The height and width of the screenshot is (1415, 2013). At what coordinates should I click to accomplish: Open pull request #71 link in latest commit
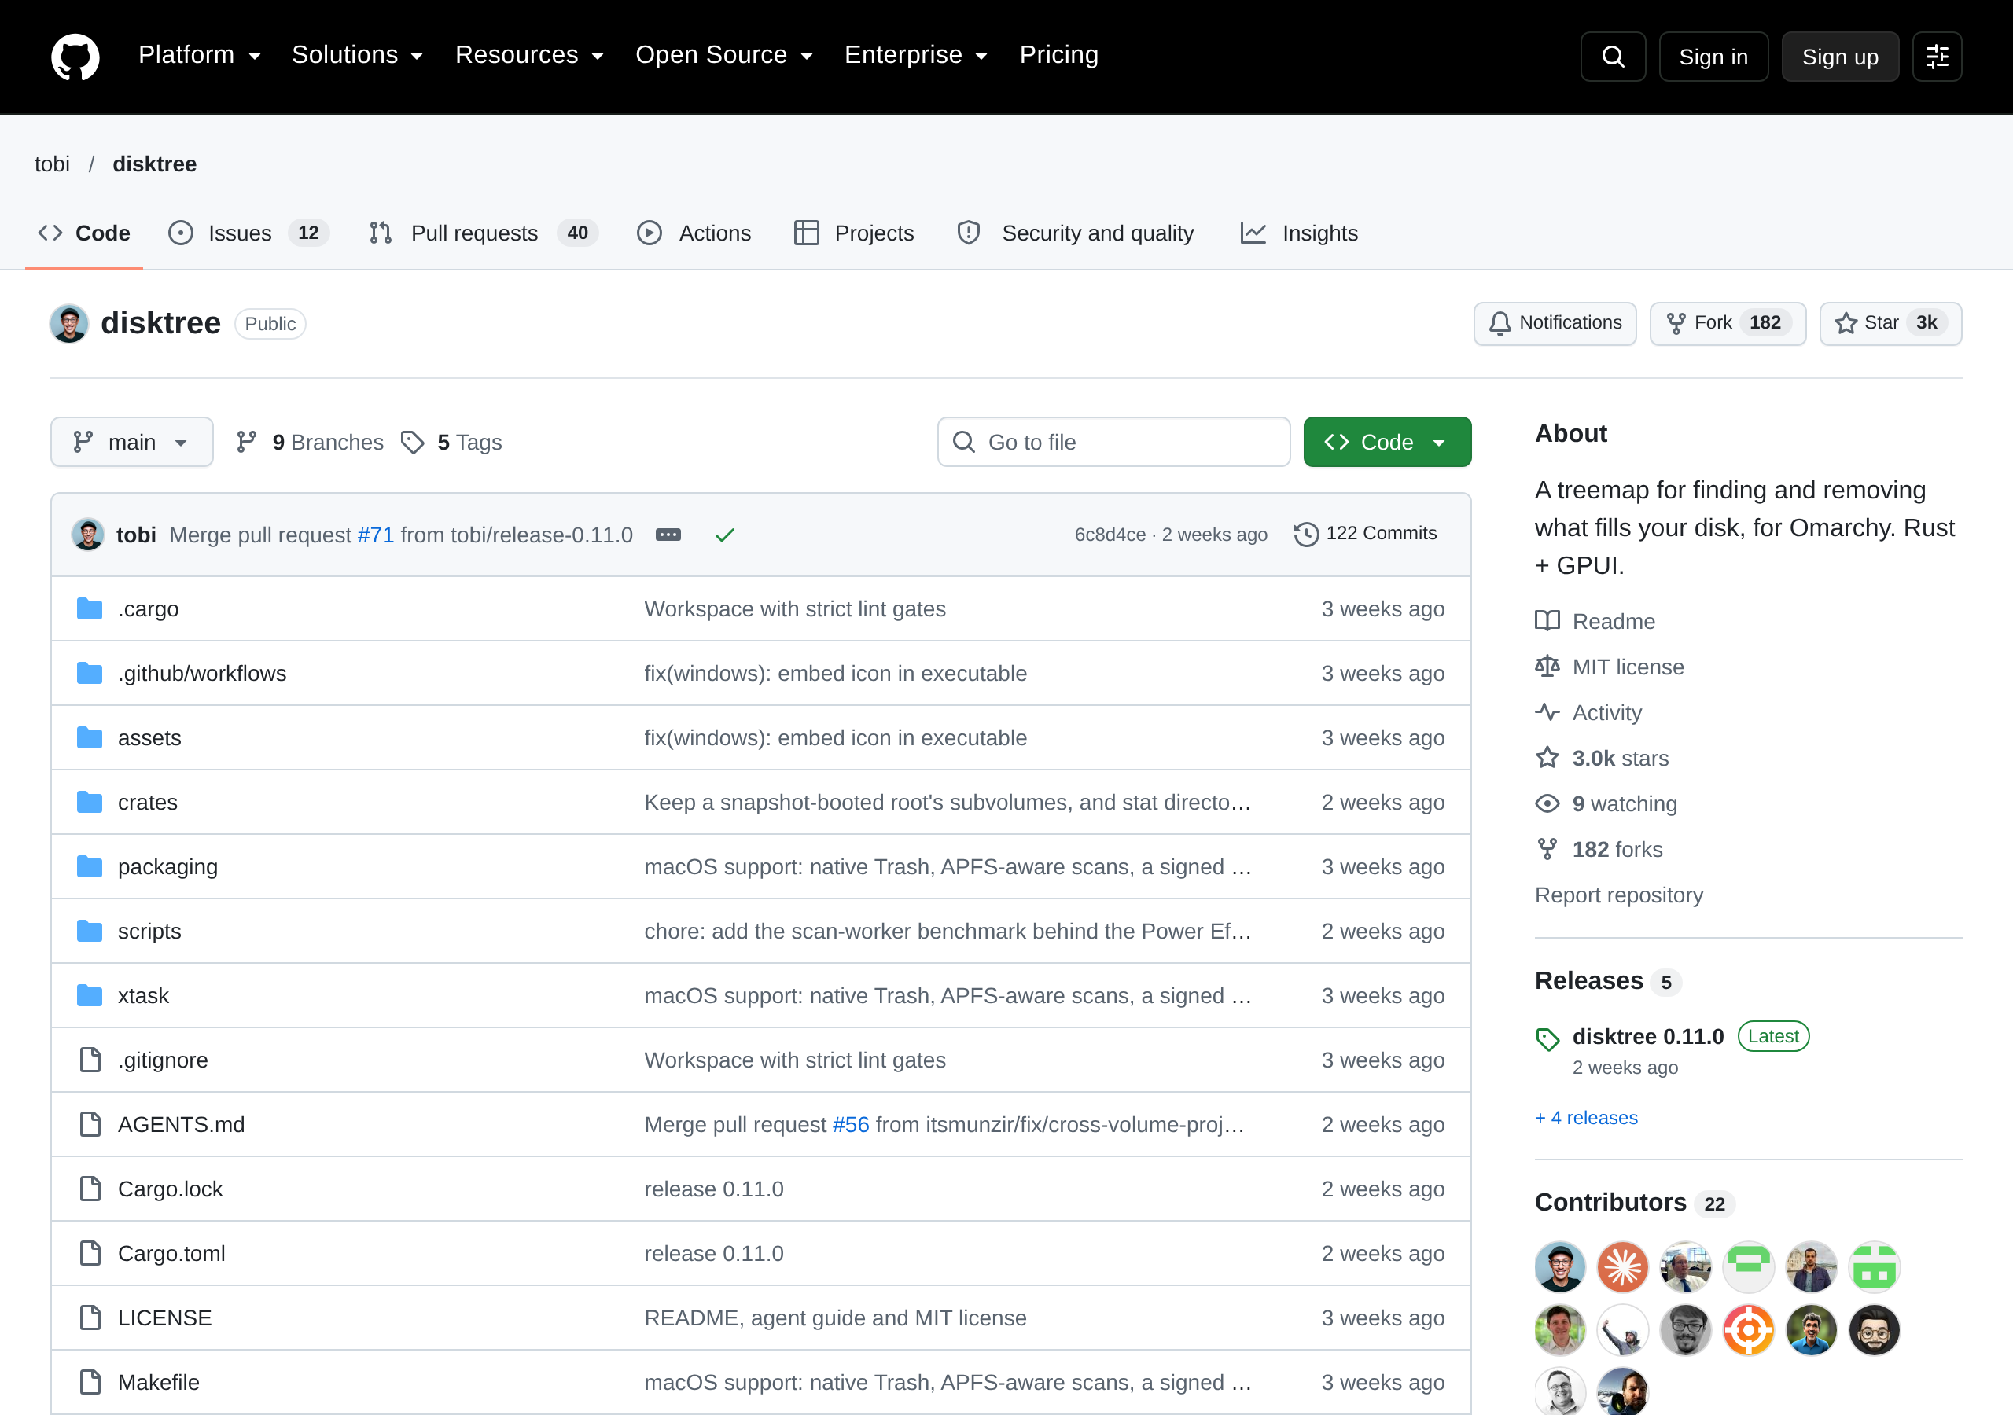375,535
